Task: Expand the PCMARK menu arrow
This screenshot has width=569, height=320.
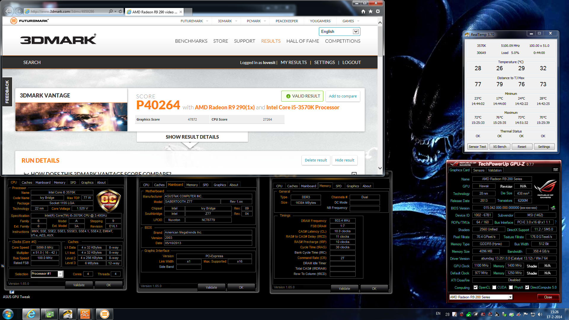Action: [265, 21]
